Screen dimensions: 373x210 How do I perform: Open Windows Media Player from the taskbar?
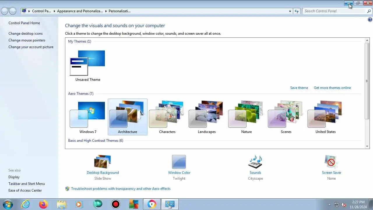click(x=79, y=204)
